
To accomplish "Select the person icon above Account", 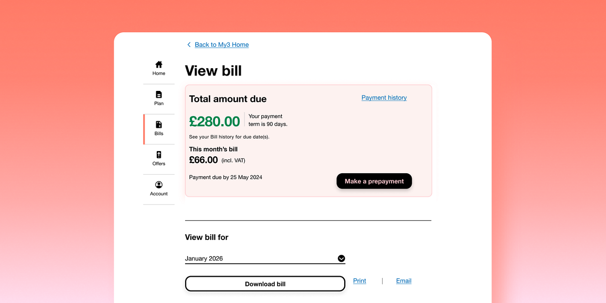I will point(159,185).
